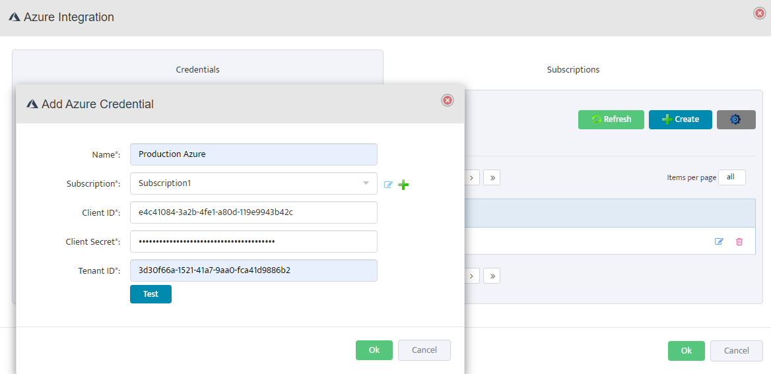Click the blue Create button

pyautogui.click(x=680, y=119)
